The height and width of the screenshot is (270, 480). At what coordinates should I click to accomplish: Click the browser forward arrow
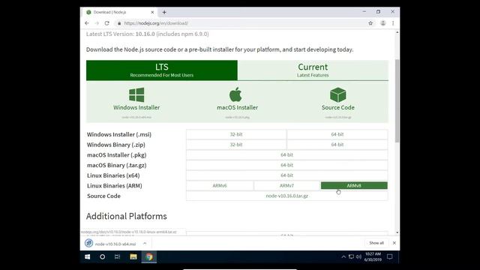(97, 23)
